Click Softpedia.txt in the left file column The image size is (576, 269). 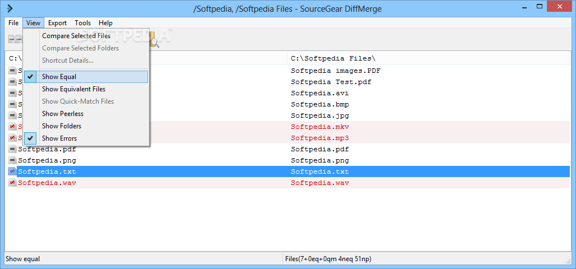click(47, 171)
